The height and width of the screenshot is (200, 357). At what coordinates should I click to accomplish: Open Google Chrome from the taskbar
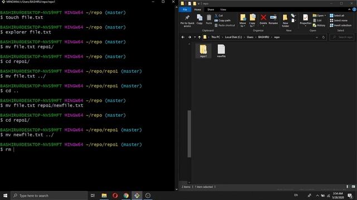[x=126, y=196]
